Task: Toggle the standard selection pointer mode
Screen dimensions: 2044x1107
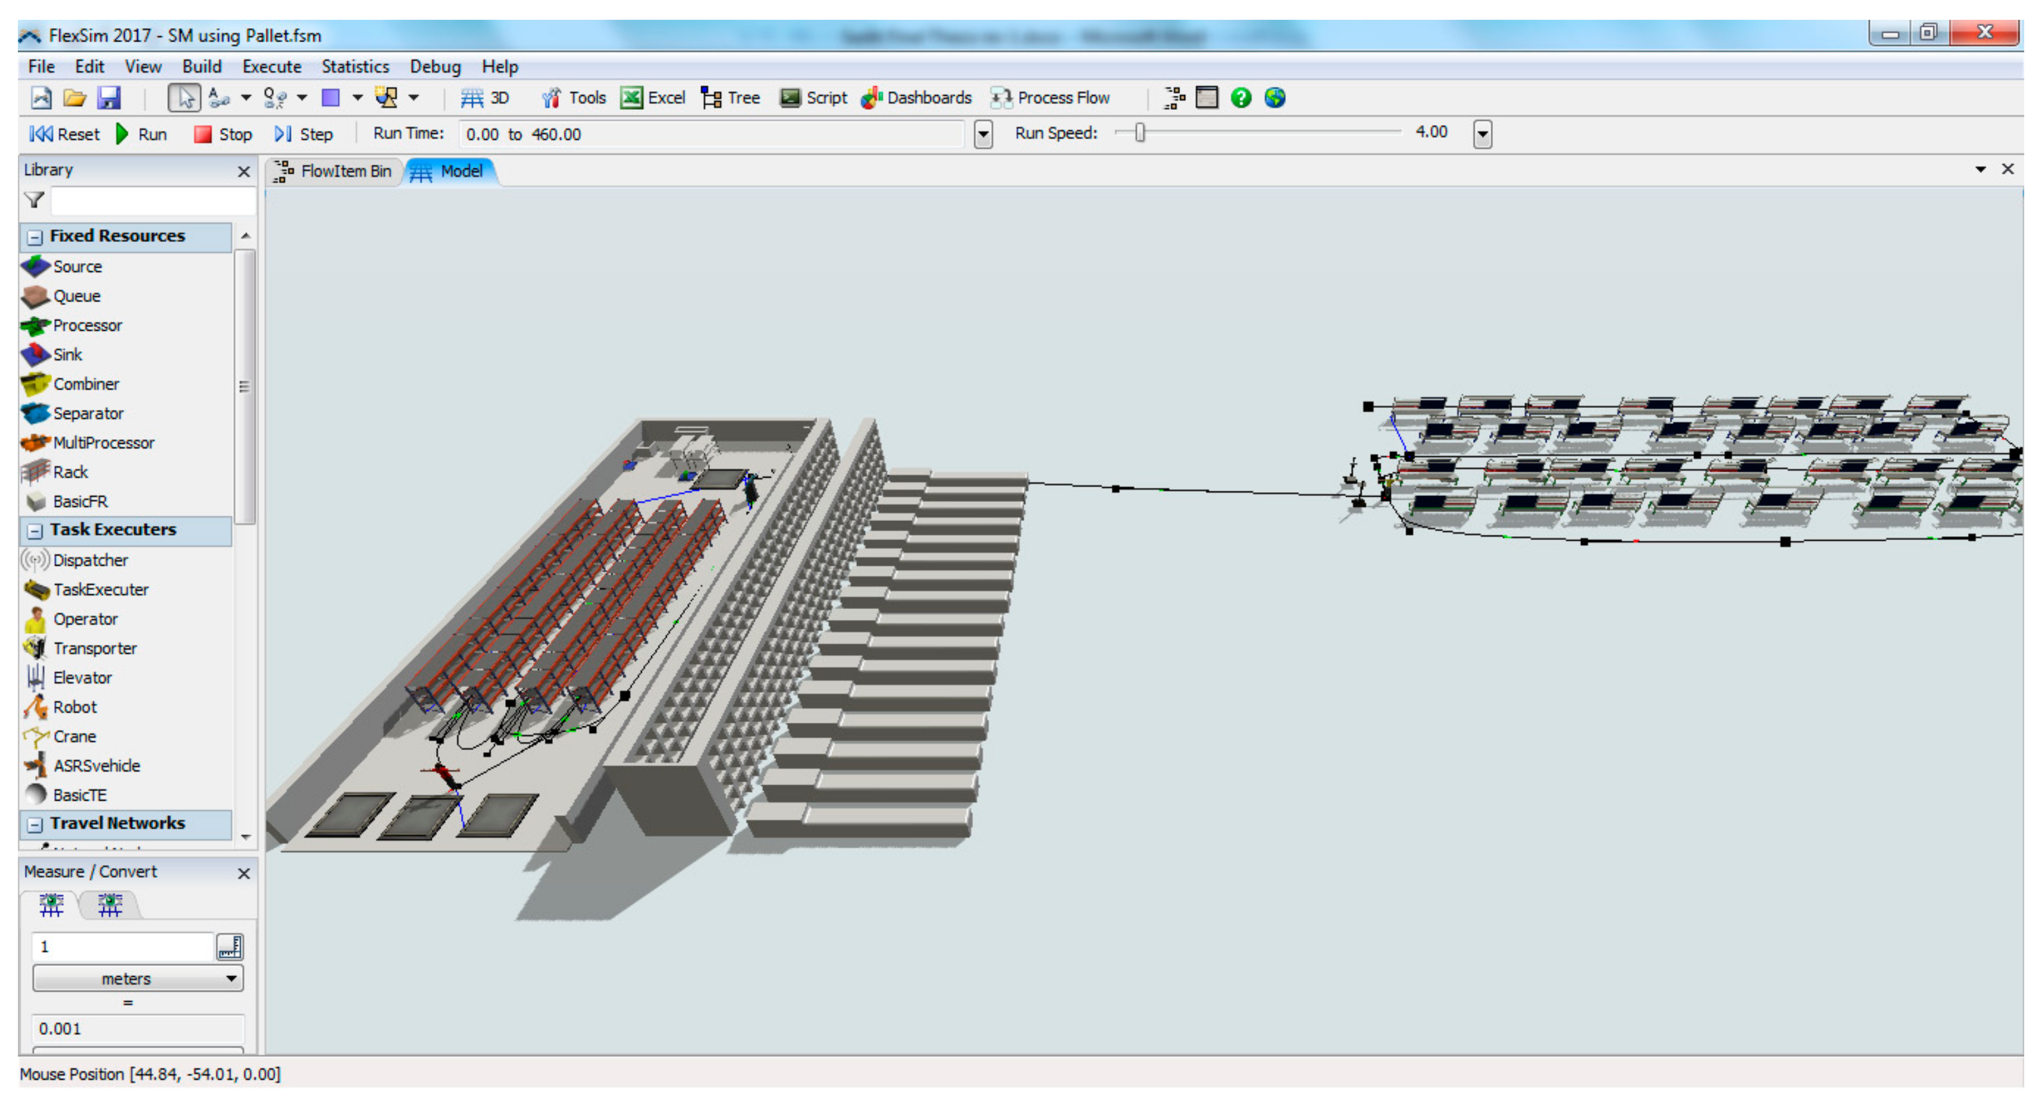Action: tap(184, 98)
